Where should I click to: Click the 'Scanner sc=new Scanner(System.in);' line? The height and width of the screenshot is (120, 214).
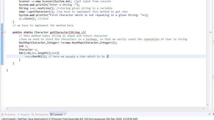click(45, 1)
